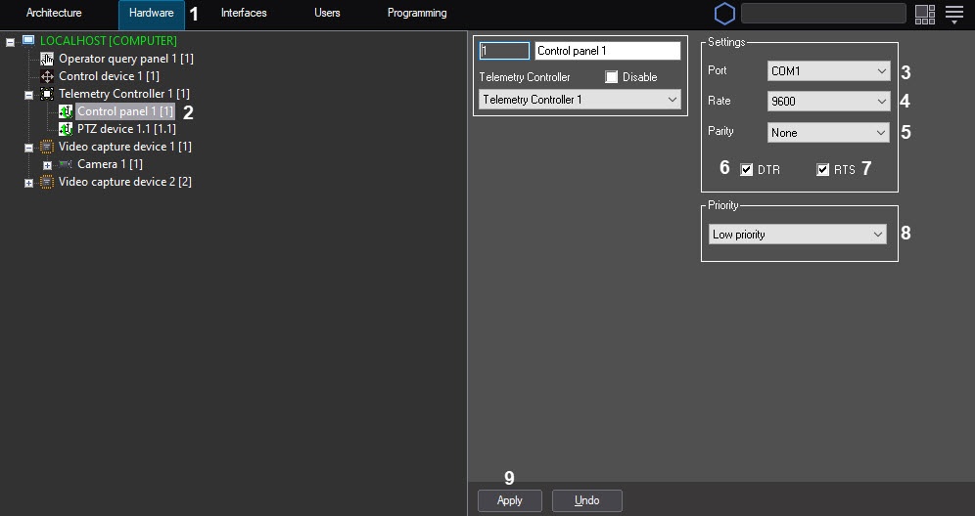Open the Rate 9600 dropdown
Image resolution: width=975 pixels, height=516 pixels.
point(827,101)
